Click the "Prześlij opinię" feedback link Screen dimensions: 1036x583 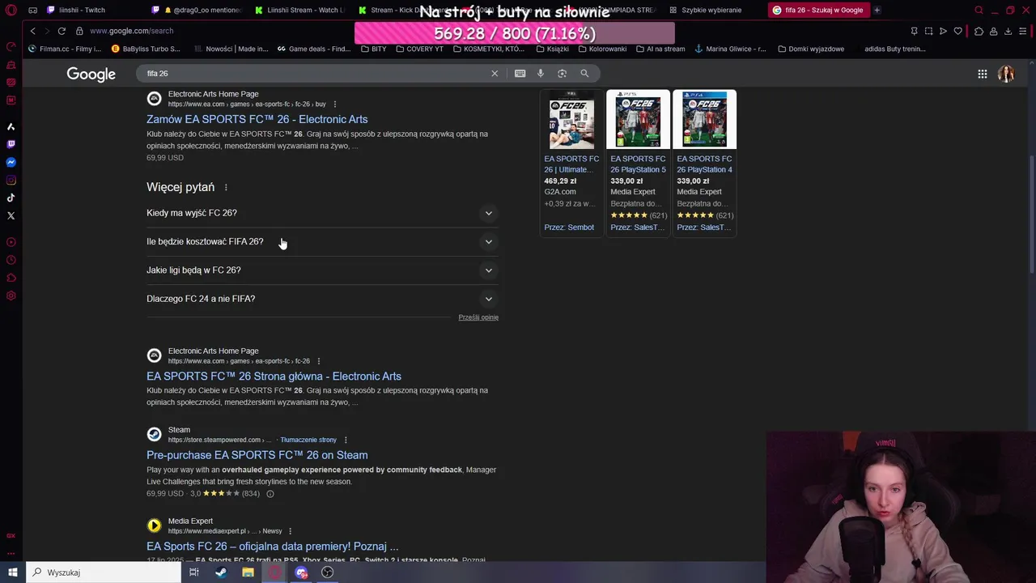478,317
